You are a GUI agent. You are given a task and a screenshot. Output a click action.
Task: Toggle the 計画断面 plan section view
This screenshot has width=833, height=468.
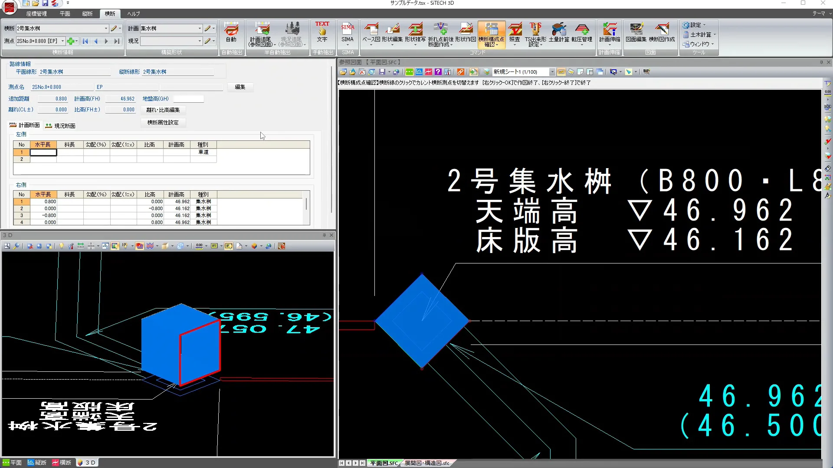click(x=25, y=125)
